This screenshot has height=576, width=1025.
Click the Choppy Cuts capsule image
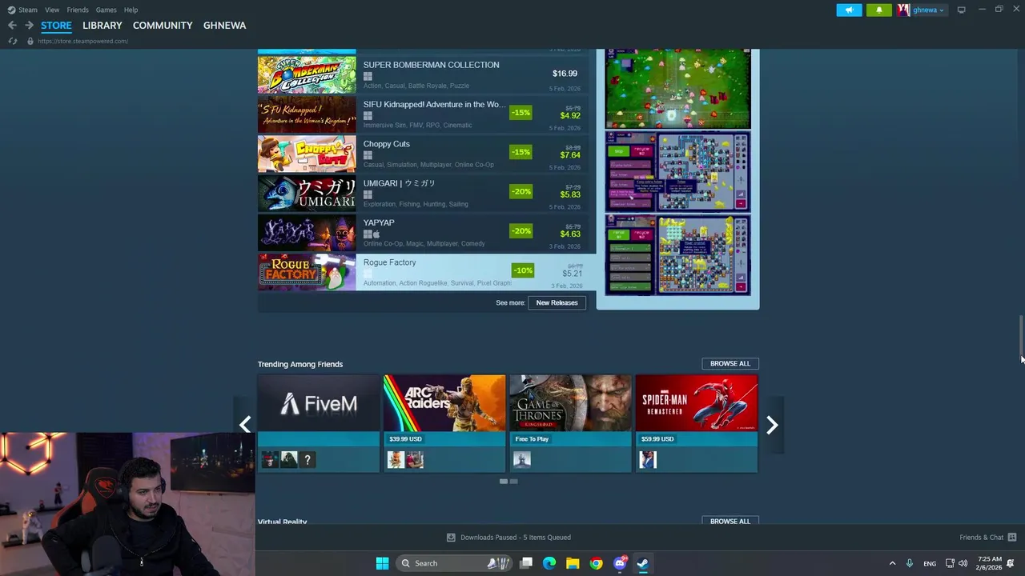tap(307, 154)
